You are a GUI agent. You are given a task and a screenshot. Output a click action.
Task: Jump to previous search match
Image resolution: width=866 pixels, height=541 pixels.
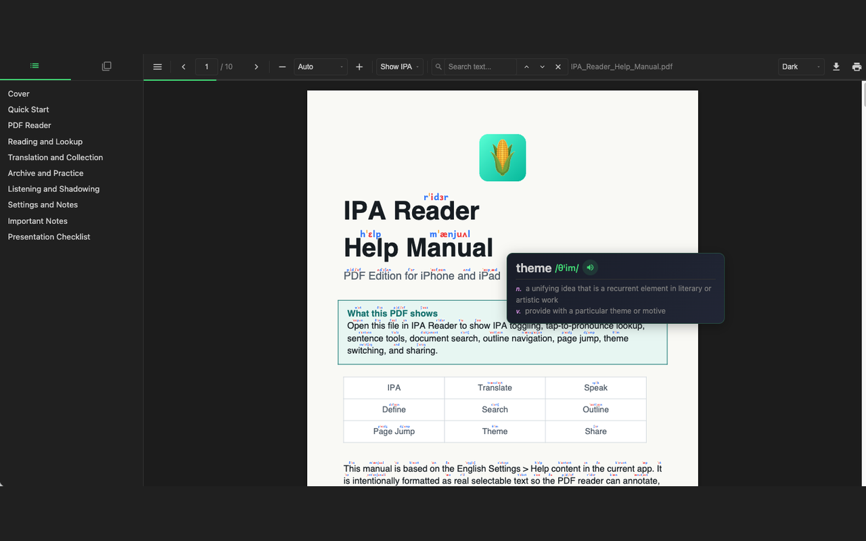(526, 67)
